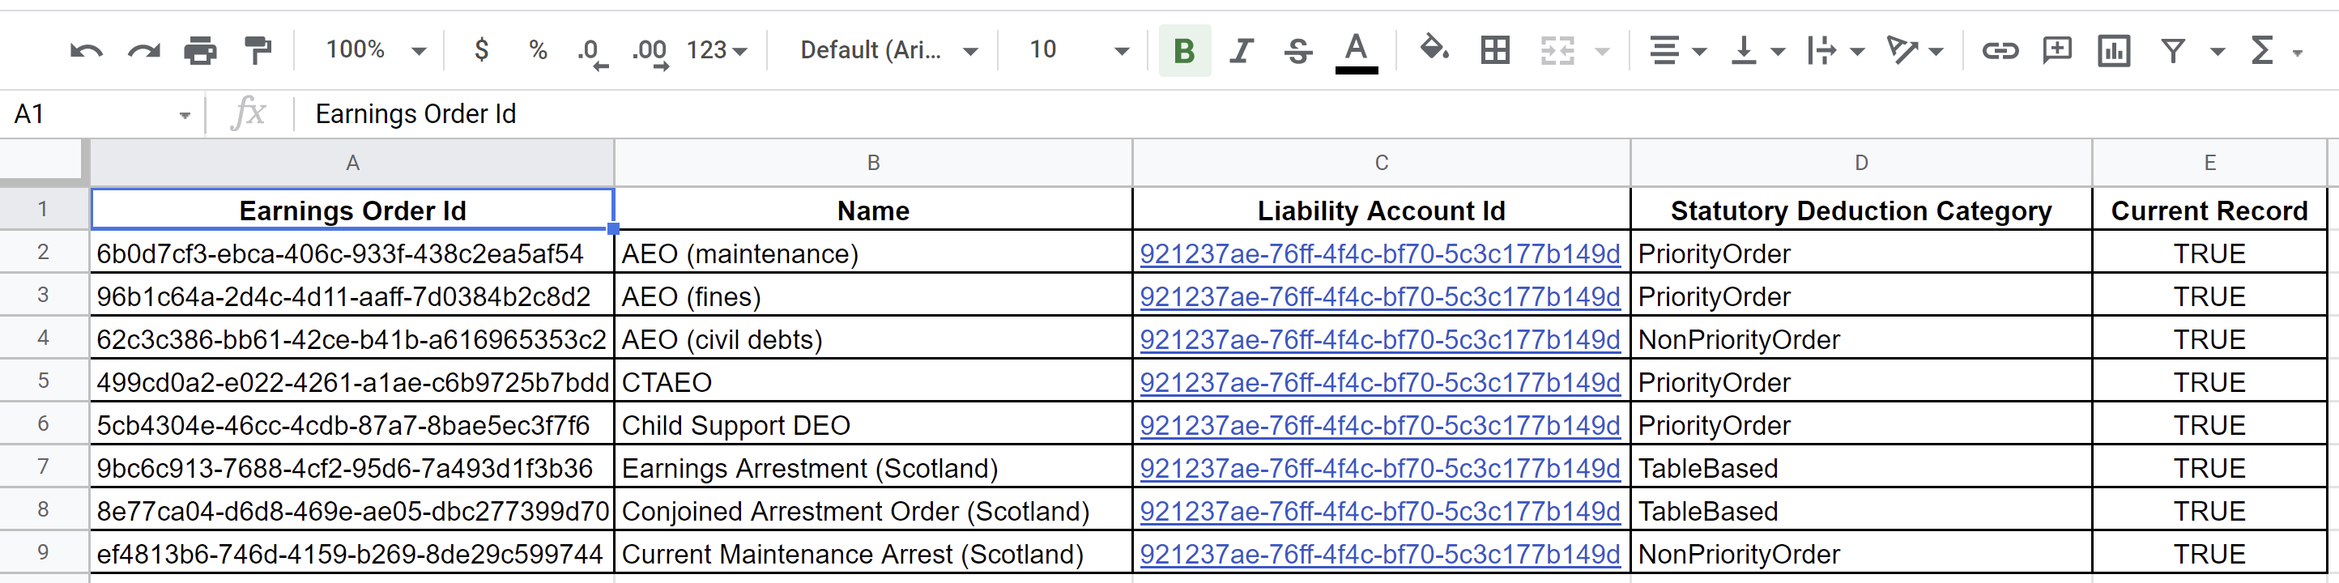This screenshot has height=583, width=2339.
Task: Format as percent icon
Action: 538,50
